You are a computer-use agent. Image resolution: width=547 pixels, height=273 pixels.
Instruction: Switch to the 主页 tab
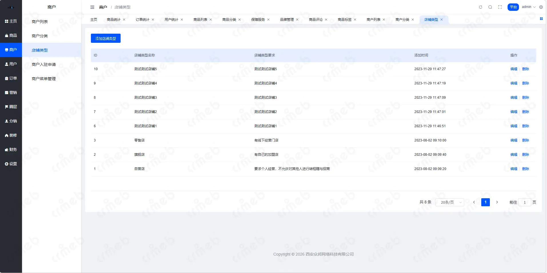94,20
